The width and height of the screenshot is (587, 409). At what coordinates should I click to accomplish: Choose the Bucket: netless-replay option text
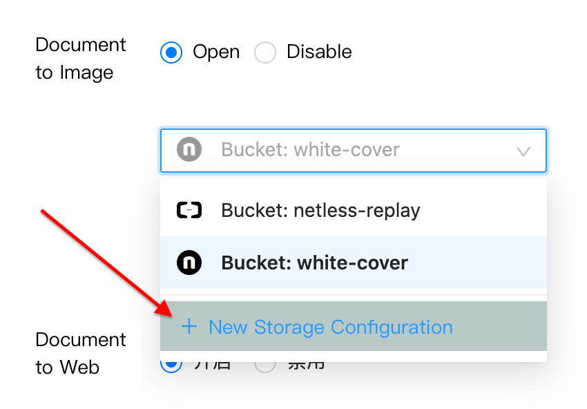click(320, 210)
